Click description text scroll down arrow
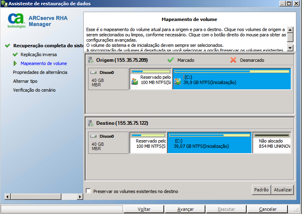 coord(290,48)
